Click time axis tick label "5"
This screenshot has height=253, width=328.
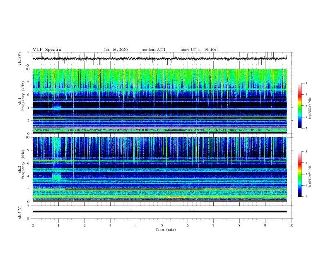162,225
